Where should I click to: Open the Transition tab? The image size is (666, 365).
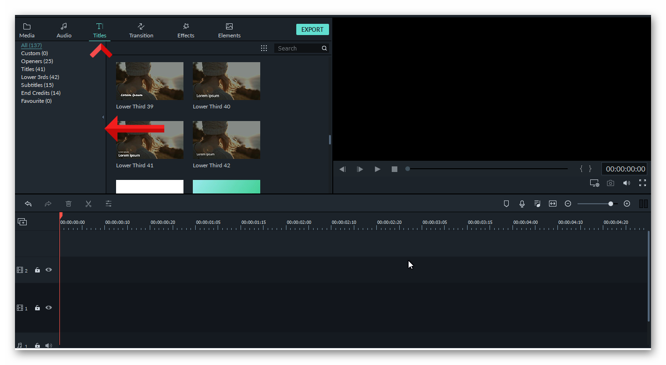(141, 30)
